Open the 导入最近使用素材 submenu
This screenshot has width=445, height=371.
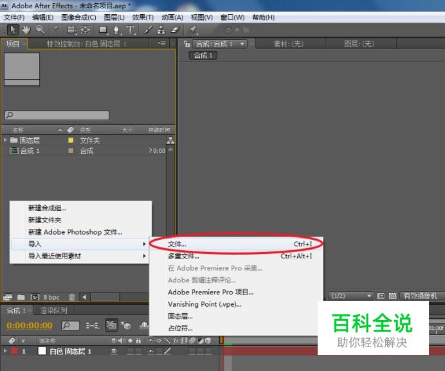click(x=79, y=256)
